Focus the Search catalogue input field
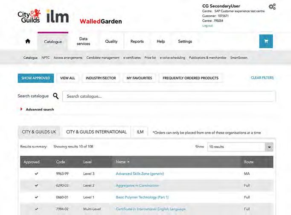The width and height of the screenshot is (291, 215). coord(169,96)
